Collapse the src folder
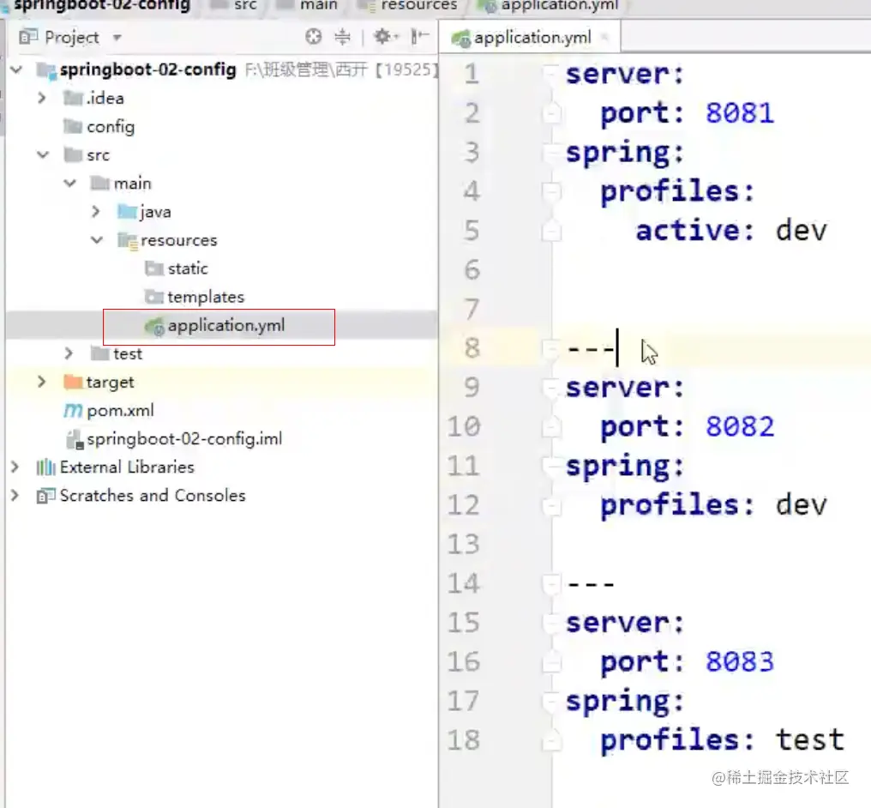 click(x=43, y=154)
